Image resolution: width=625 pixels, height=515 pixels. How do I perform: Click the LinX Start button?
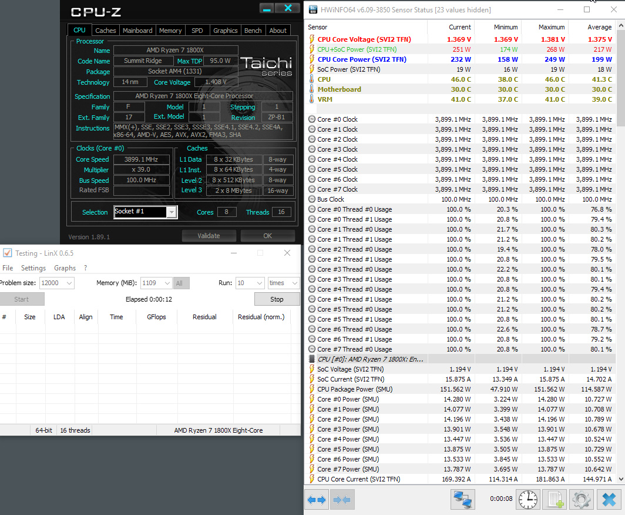22,299
